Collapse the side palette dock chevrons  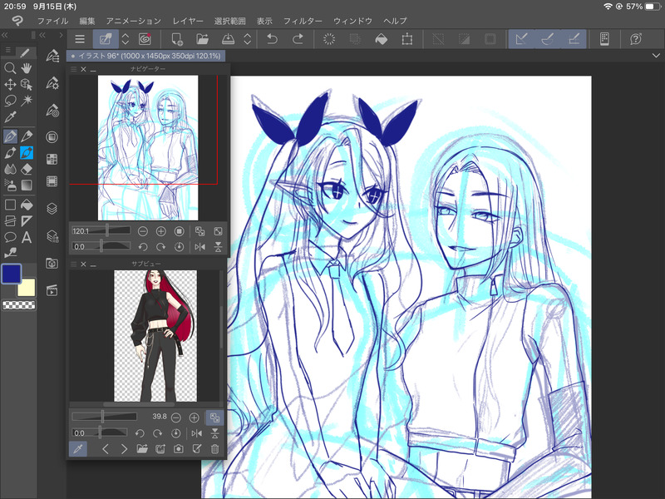click(x=42, y=35)
